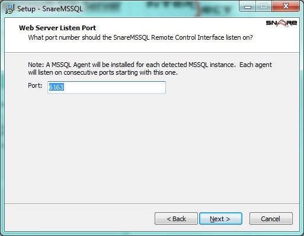304x236 pixels.
Task: Click the greyed-out maximize window button
Action: [264, 7]
